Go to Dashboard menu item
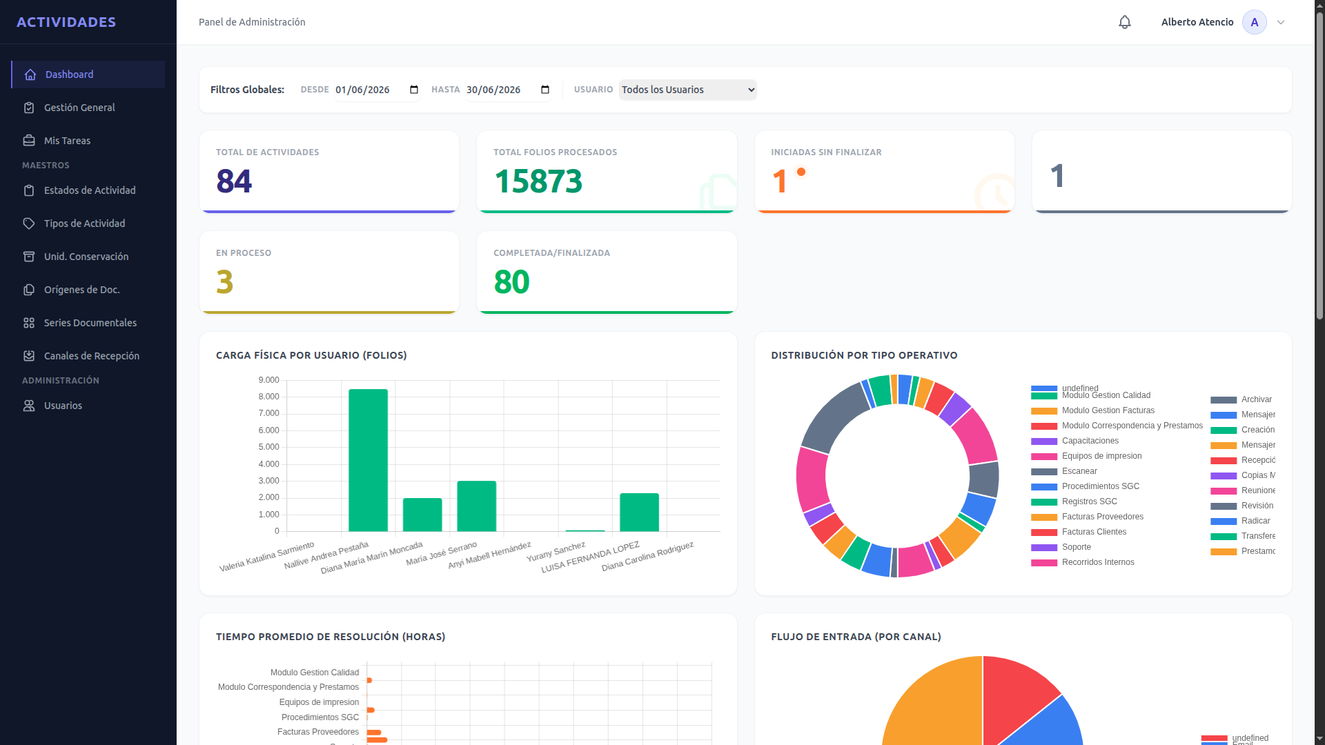This screenshot has height=745, width=1325. 88,74
